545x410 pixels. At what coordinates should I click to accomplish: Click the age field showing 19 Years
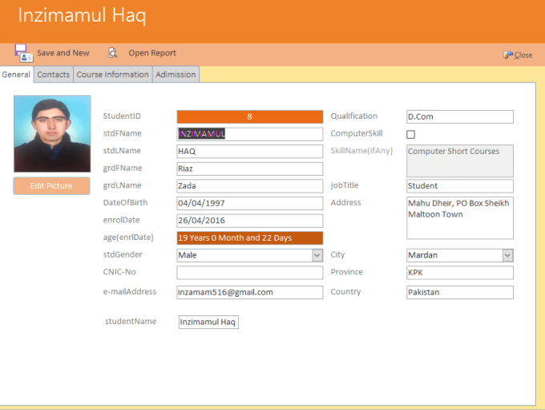[249, 238]
